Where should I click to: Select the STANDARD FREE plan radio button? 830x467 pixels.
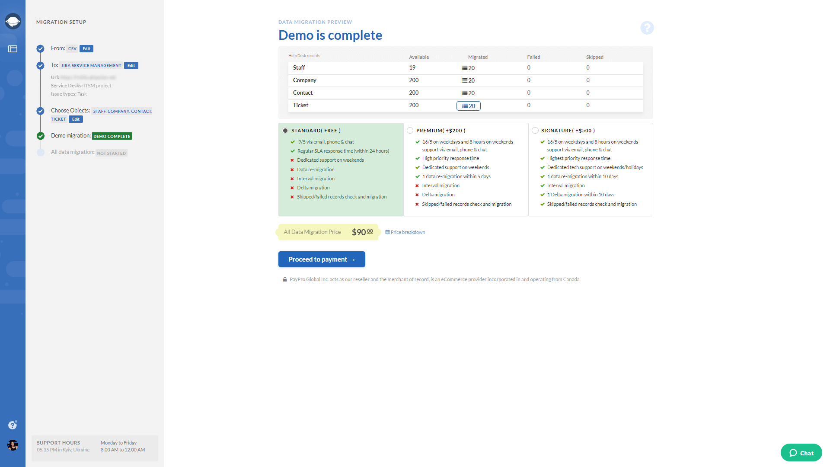click(285, 130)
